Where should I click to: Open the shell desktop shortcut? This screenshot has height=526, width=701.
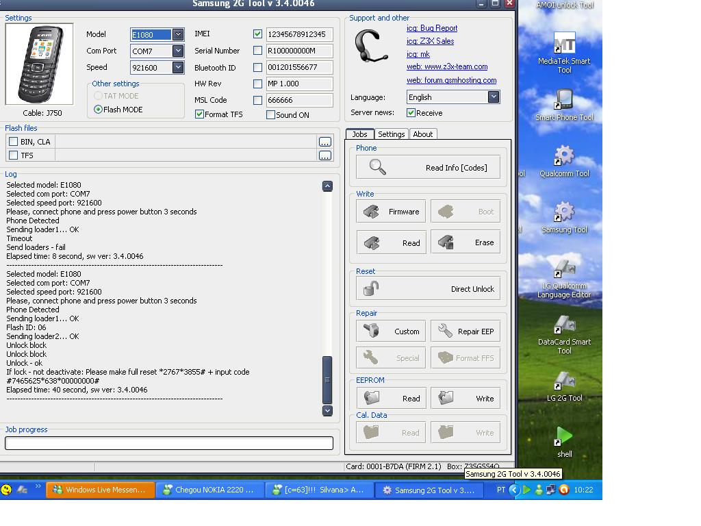point(564,442)
